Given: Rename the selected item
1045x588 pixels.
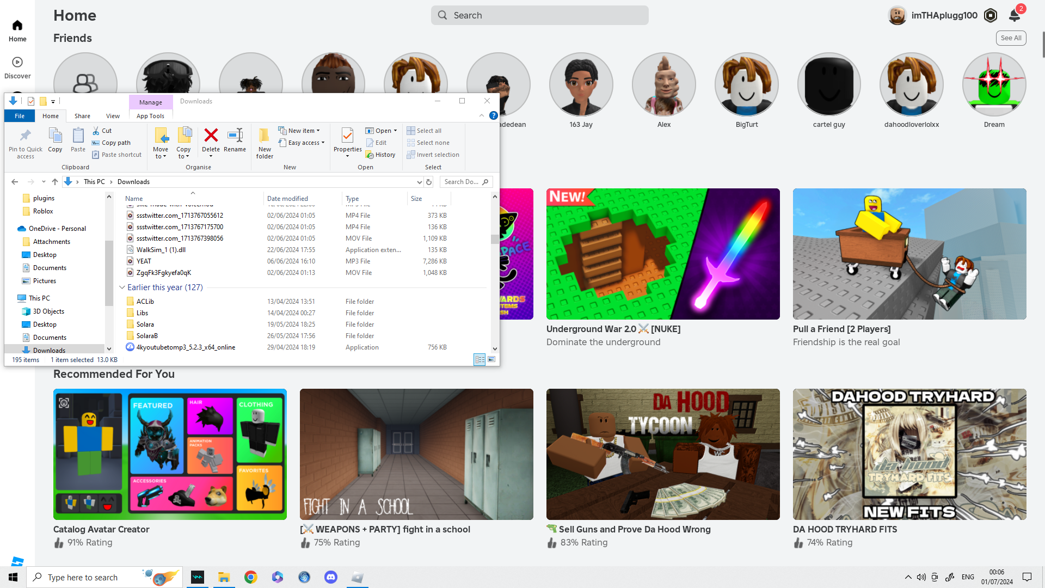Looking at the screenshot, I should click(235, 140).
